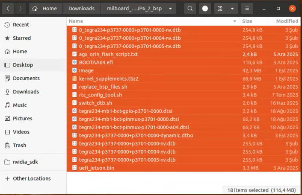Screen dimensions: 302x195
Task: Open the nvidia_sdk bookmark
Action: (x=33, y=162)
